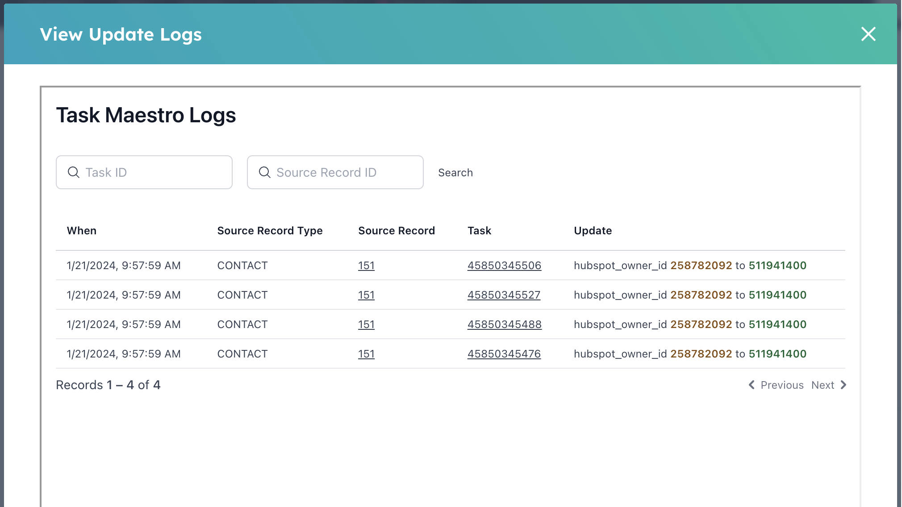Click the left chevron beside Previous
The height and width of the screenshot is (507, 902).
751,385
